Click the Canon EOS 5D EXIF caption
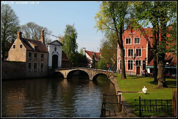 coord(46,116)
